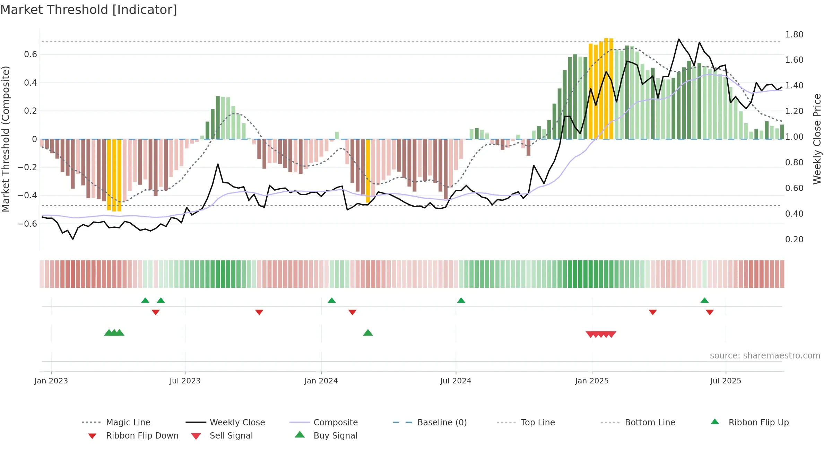Click the buy signal cluster in spring 2023
Screen dimensions: 832x468
pos(114,333)
